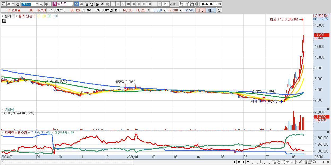Click the 평 button
This screenshot has height=165, width=331.
[x=219, y=10]
